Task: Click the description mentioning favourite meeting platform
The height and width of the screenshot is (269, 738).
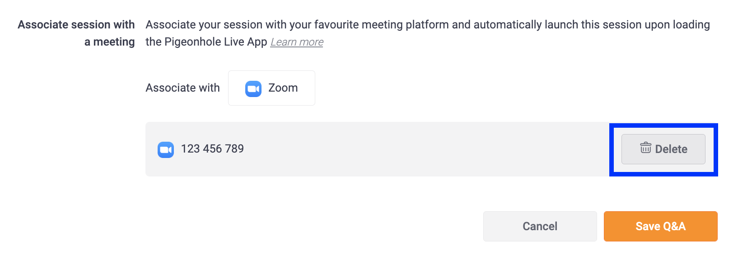Action: 427,33
